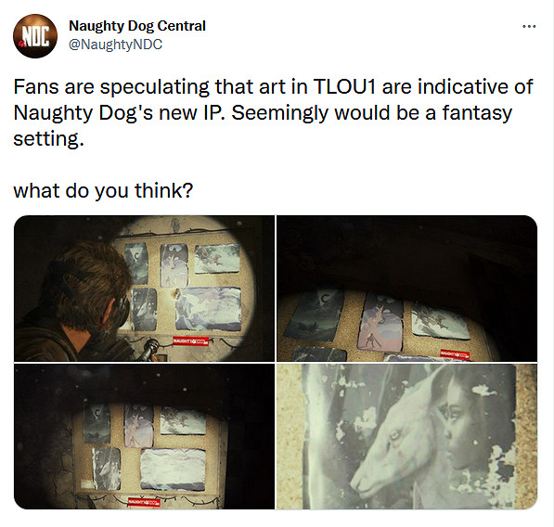This screenshot has height=527, width=554.
Task: Click the pink figure poster in top-right image
Action: tap(381, 323)
